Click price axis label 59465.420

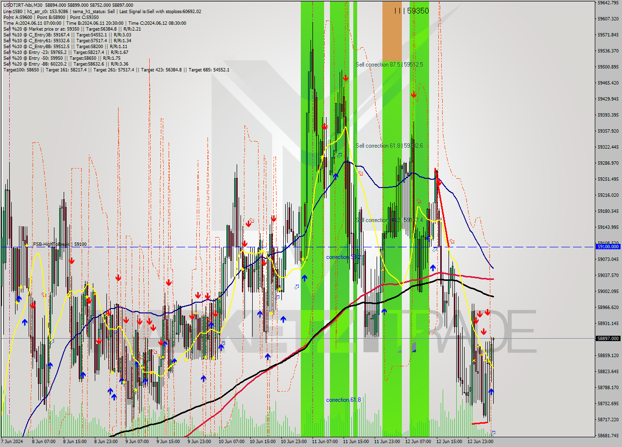pos(608,83)
